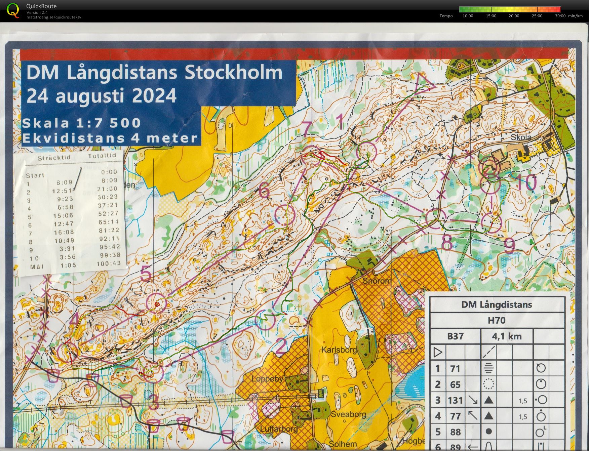Click the 'Loppeby' place name on map
Viewport: 589px width, 451px height.
point(268,378)
